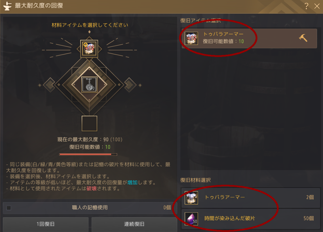The height and width of the screenshot is (232, 323).
Task: Click the empty square slot below diamond
Action: [89, 123]
